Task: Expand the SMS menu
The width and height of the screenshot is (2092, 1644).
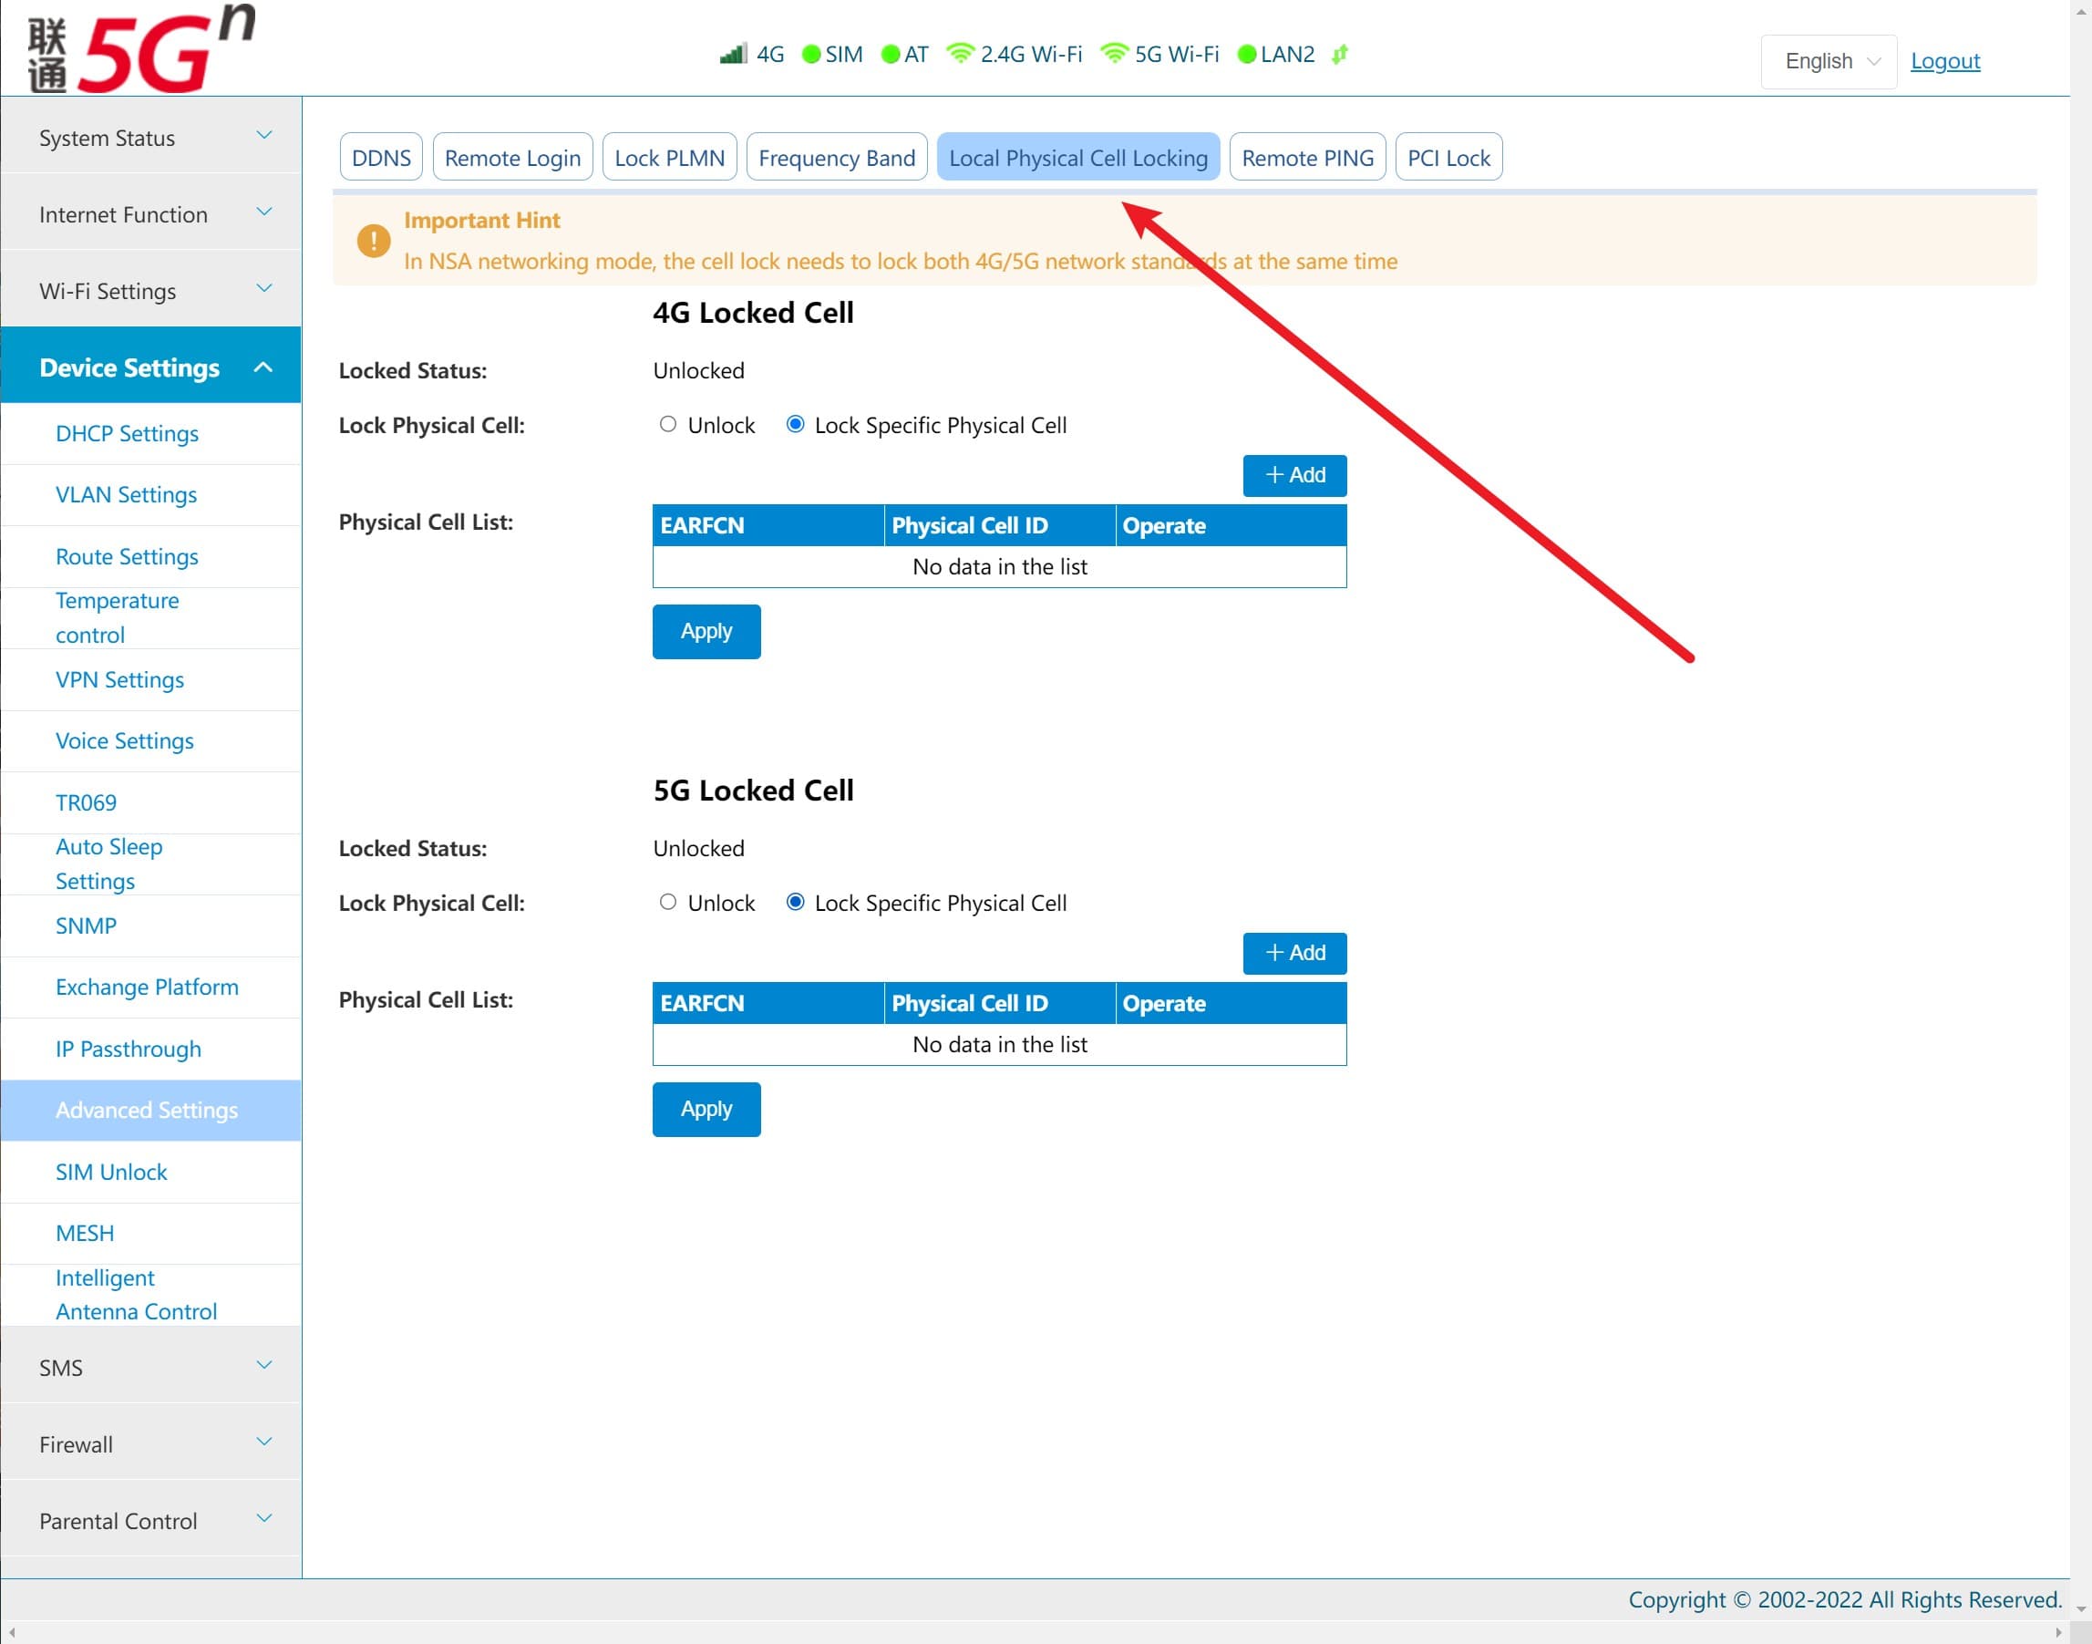Action: click(x=151, y=1366)
